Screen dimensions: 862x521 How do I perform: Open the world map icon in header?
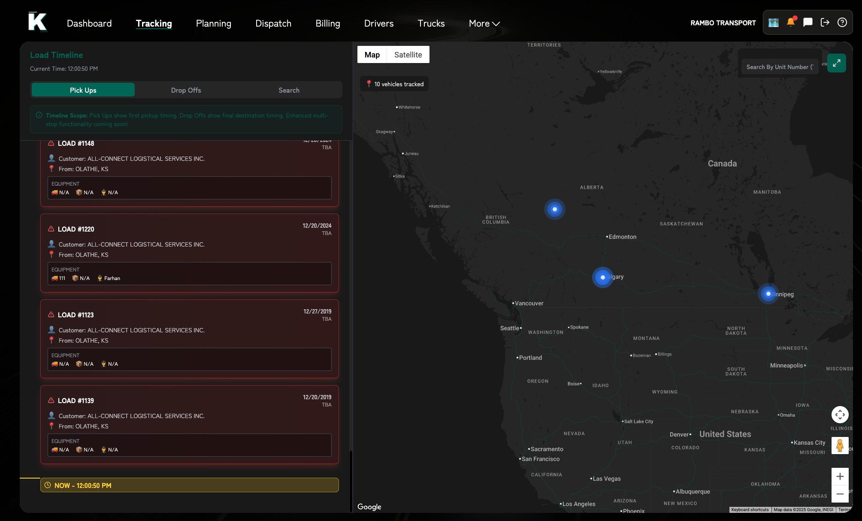click(x=773, y=23)
